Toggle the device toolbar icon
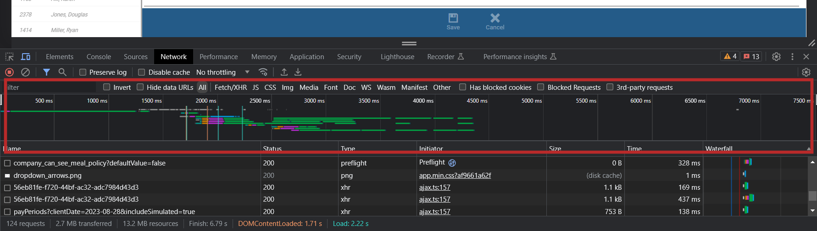The image size is (817, 231). (26, 57)
